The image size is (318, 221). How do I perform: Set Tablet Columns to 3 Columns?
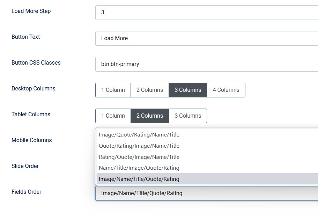[x=188, y=116]
